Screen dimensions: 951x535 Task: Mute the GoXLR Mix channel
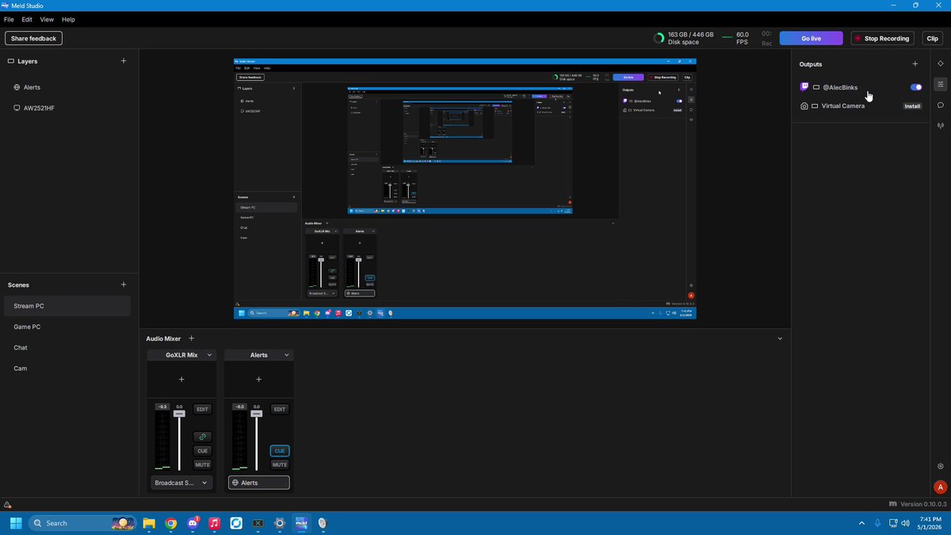click(202, 464)
